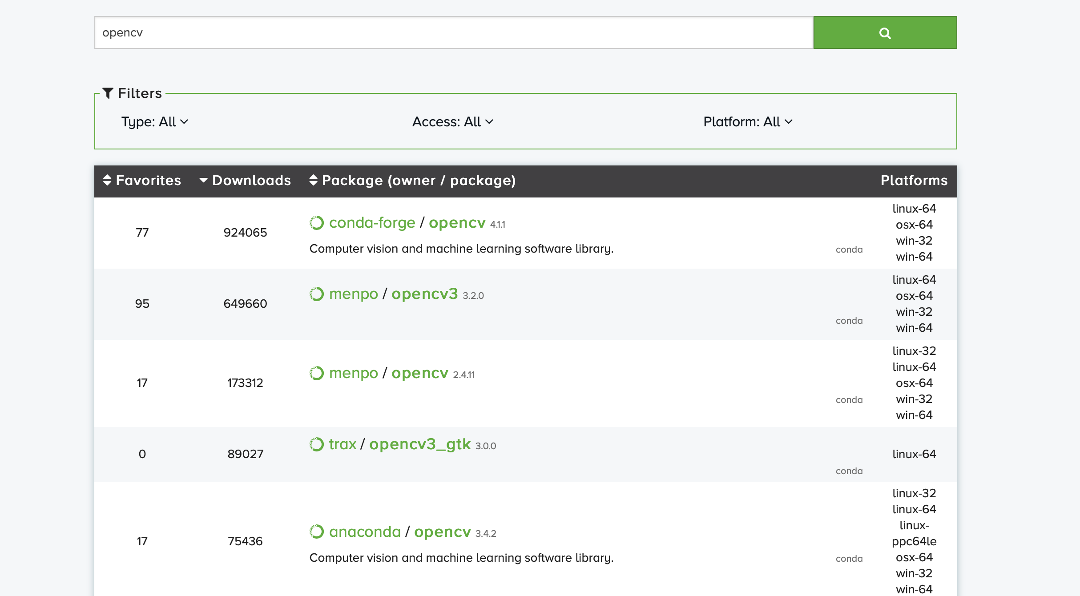The width and height of the screenshot is (1080, 596).
Task: Open the Platform: All filter dropdown
Action: pyautogui.click(x=748, y=121)
